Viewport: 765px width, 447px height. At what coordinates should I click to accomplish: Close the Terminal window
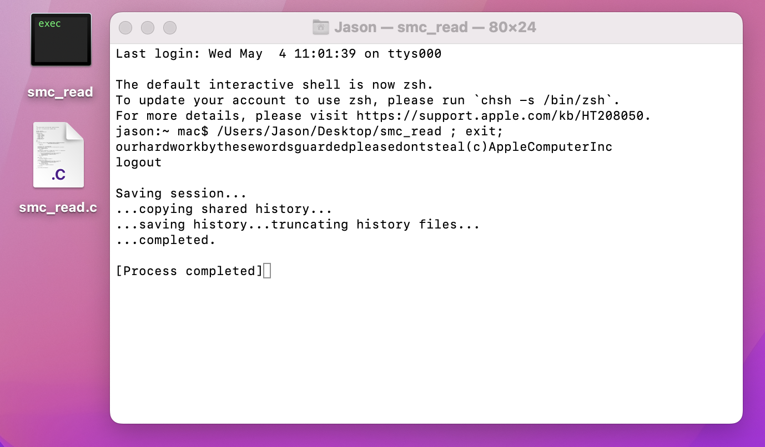125,28
